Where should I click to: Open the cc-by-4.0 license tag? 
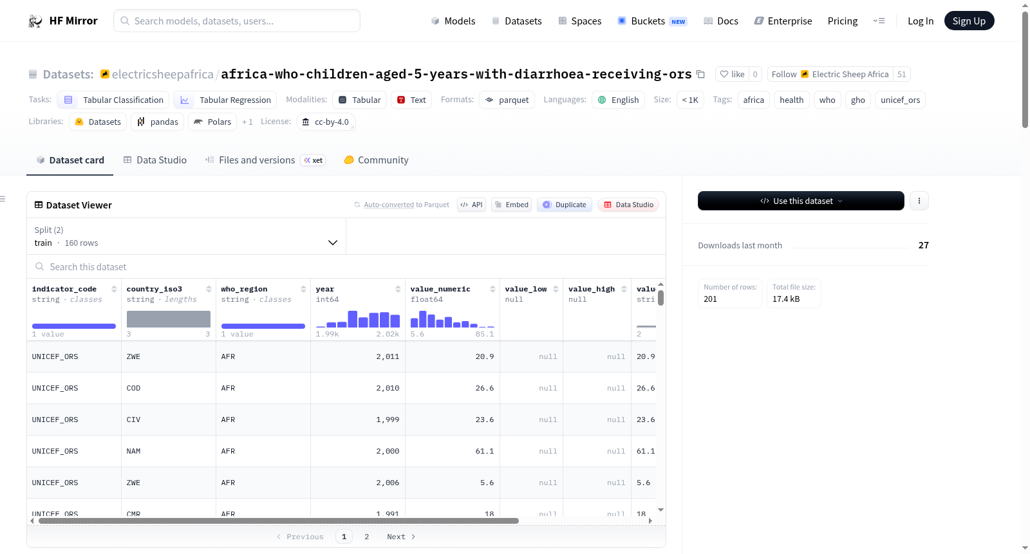coord(326,122)
